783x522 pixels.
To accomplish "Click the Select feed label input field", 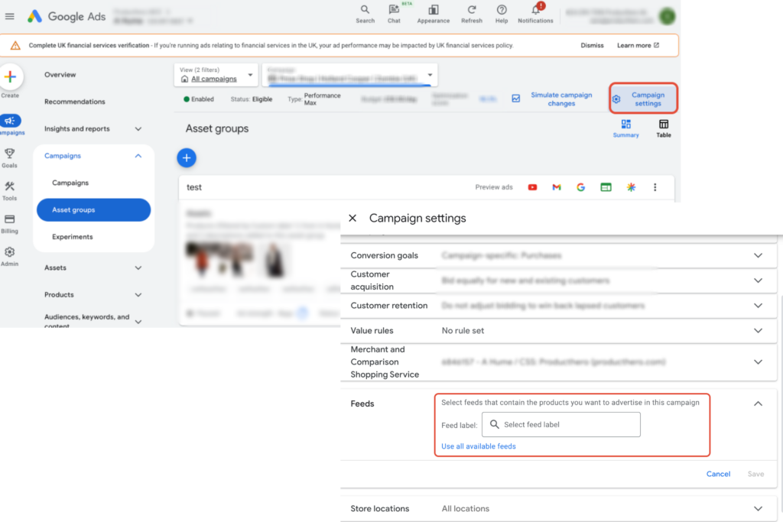I will point(560,424).
